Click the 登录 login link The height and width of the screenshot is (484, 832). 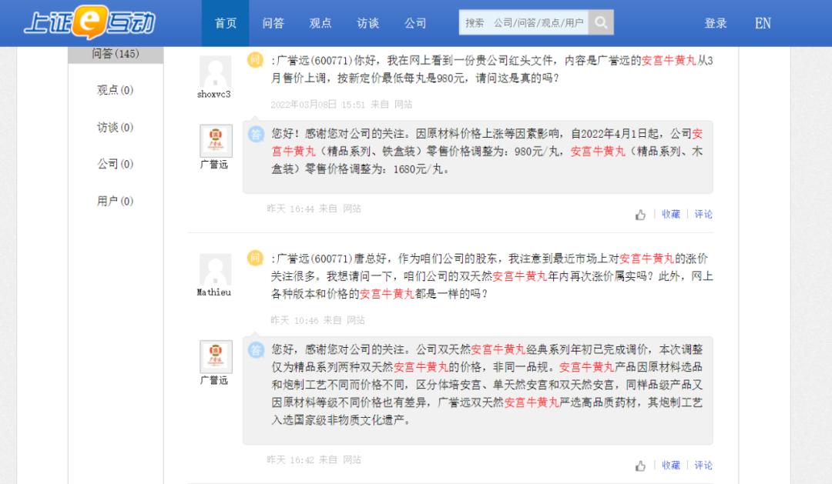point(715,23)
